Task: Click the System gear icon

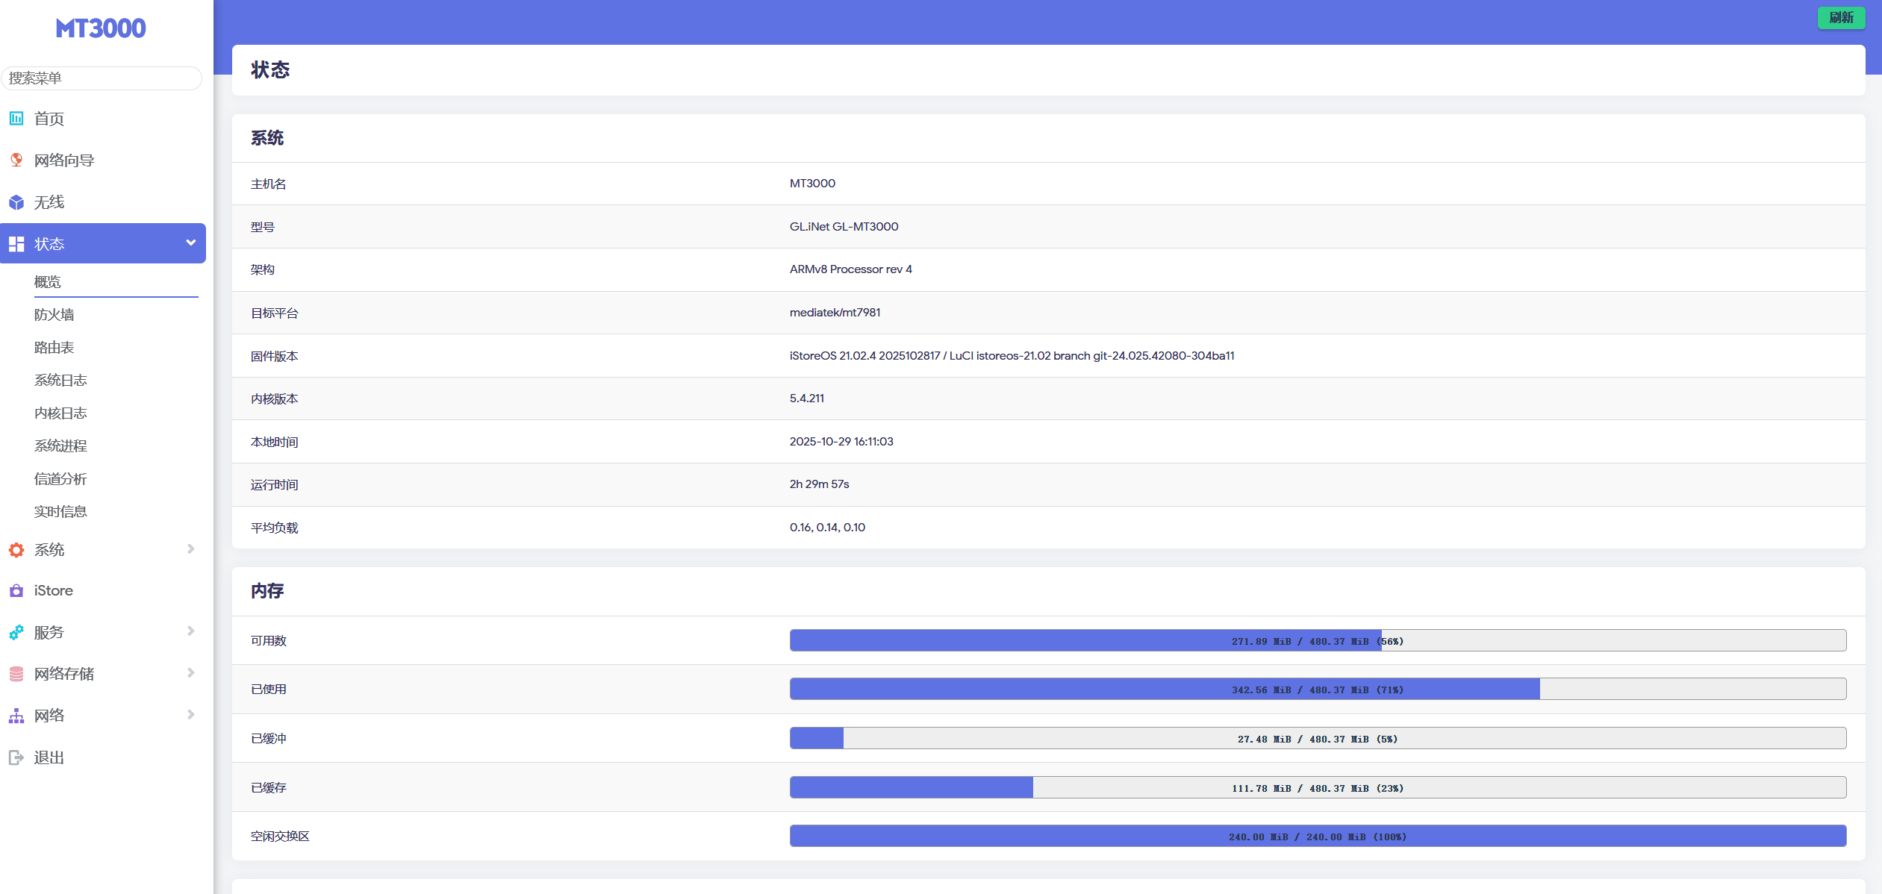Action: point(16,550)
